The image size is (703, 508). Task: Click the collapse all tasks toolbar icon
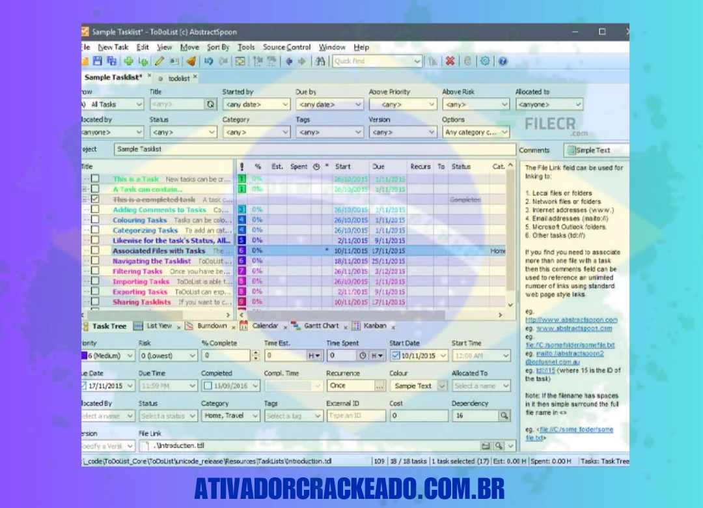pos(271,61)
